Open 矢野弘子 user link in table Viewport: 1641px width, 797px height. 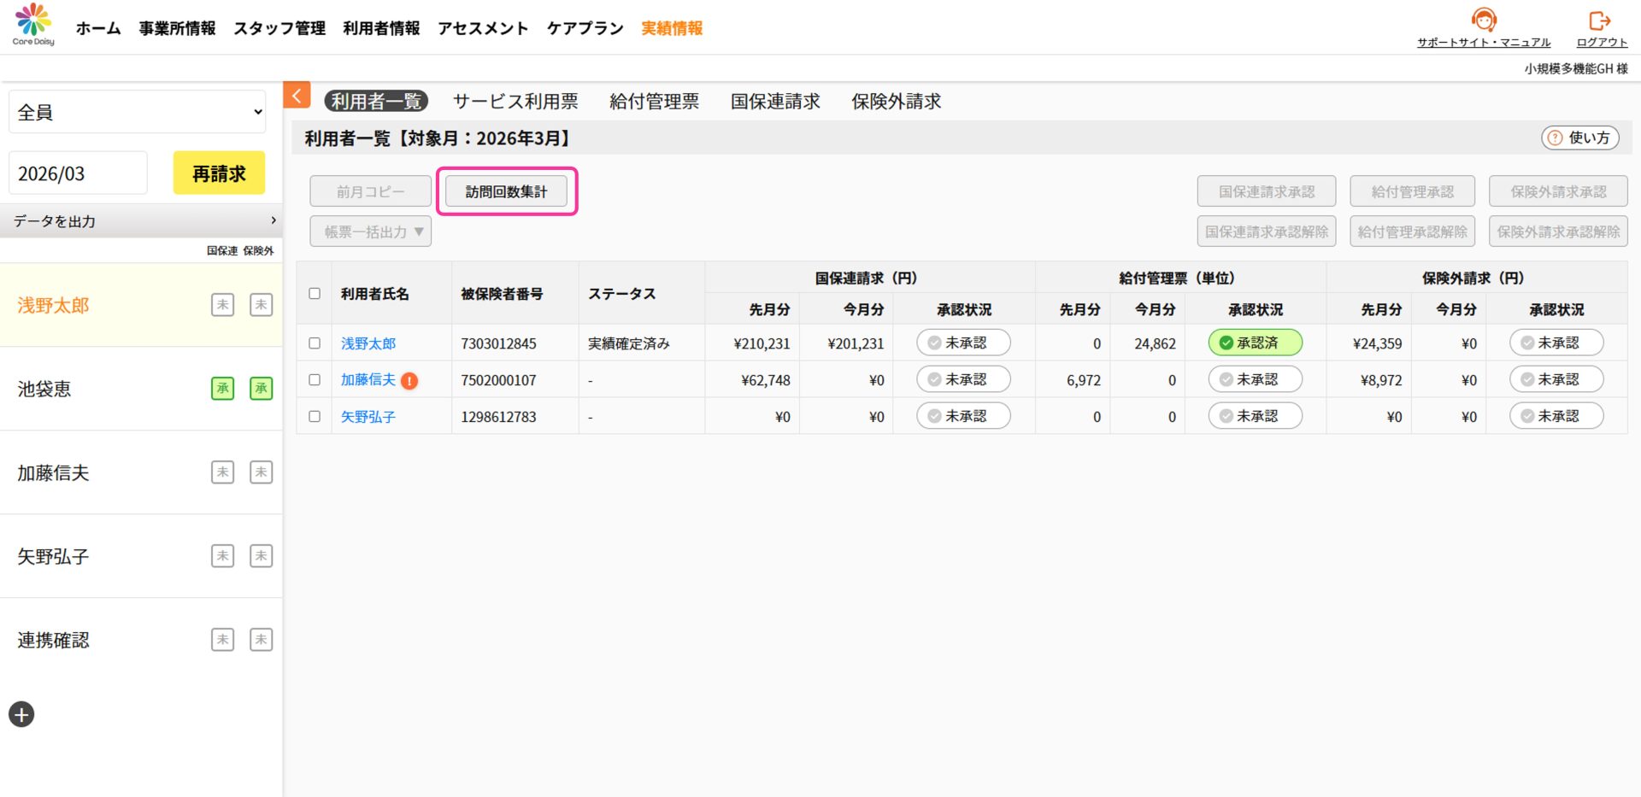[368, 417]
